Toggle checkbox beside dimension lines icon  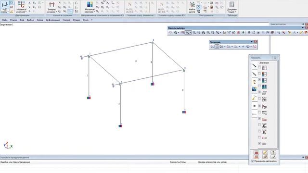click(259, 112)
